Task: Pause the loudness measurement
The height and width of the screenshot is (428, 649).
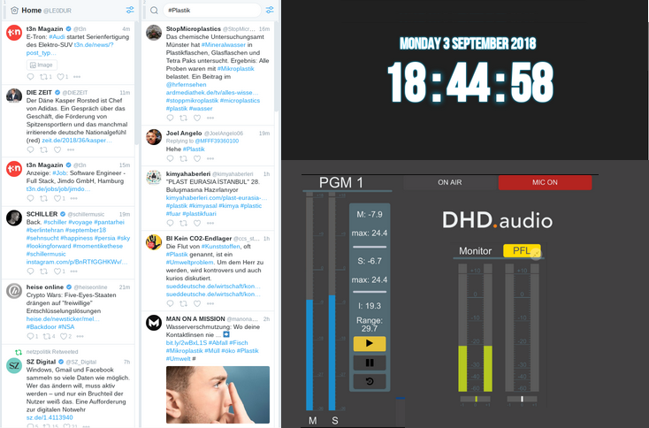Action: pyautogui.click(x=370, y=363)
